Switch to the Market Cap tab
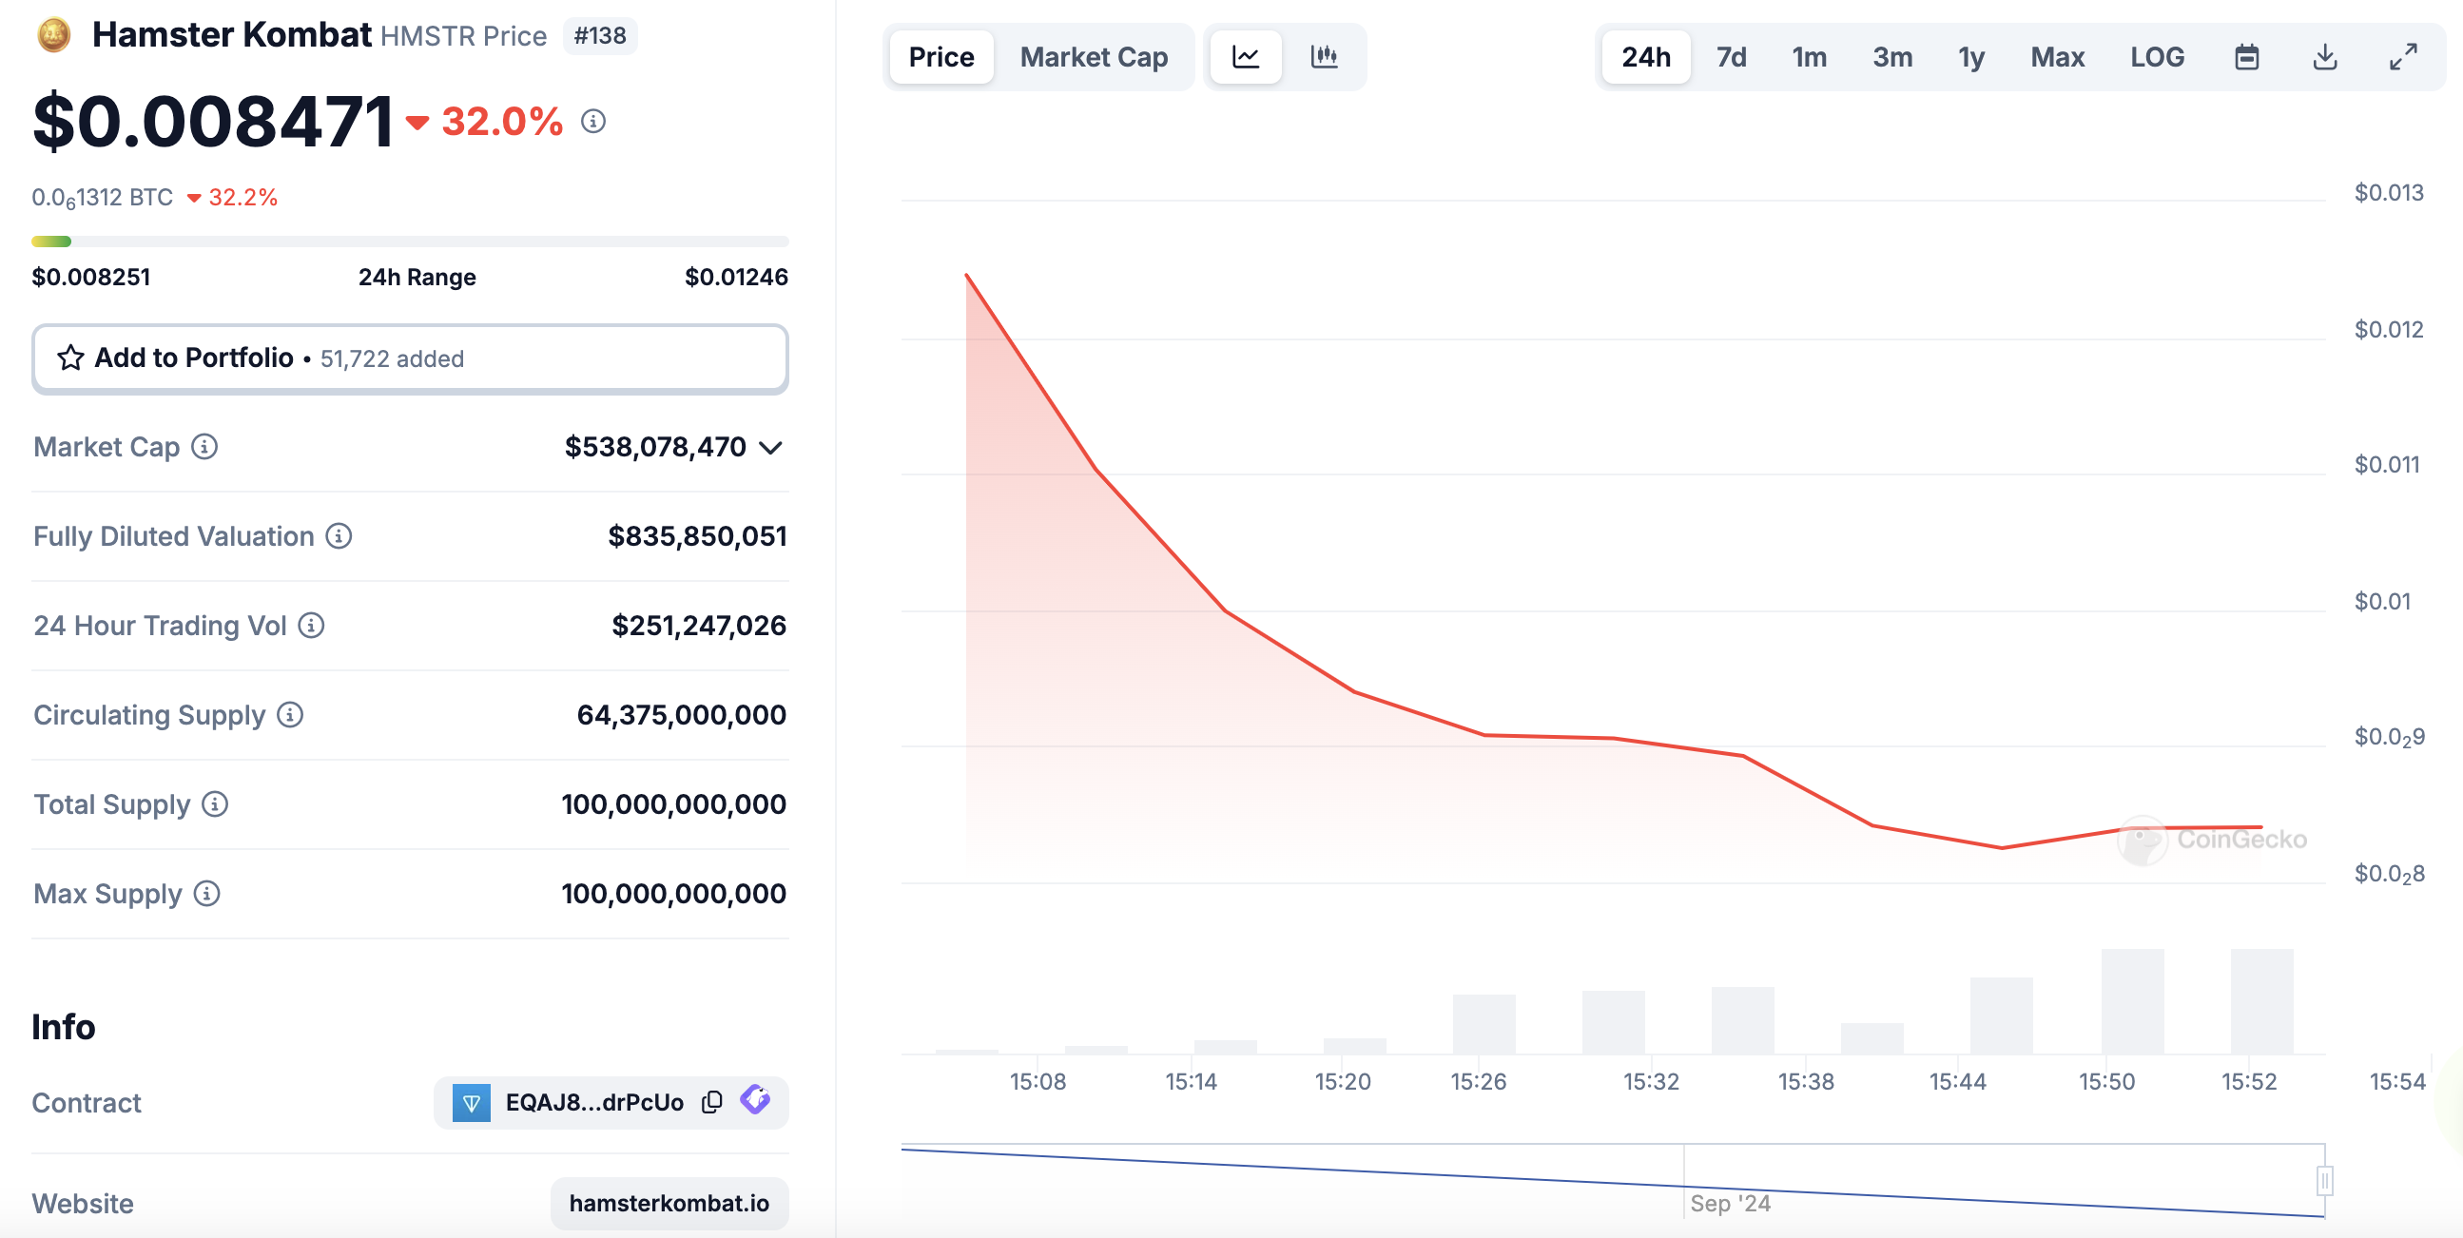Screen dimensions: 2463x1238 pyautogui.click(x=1094, y=57)
